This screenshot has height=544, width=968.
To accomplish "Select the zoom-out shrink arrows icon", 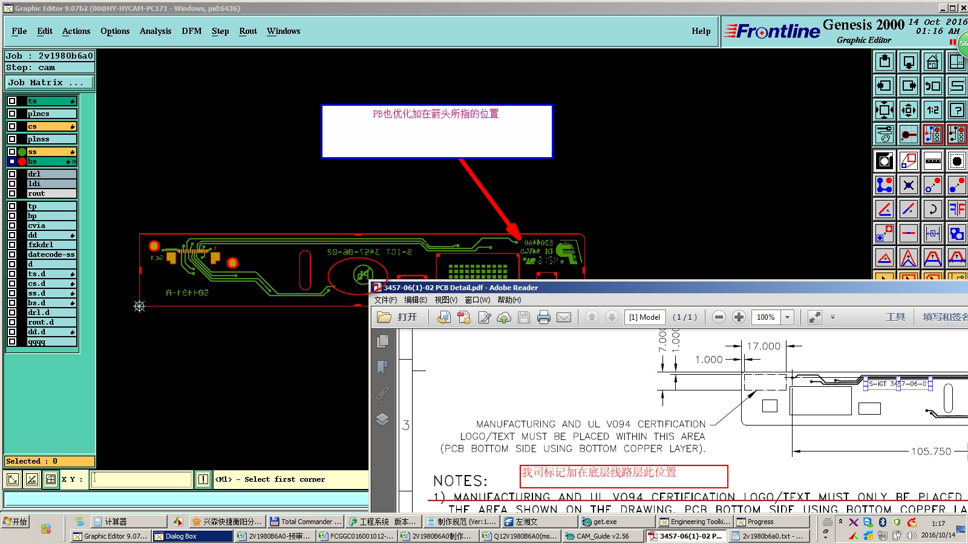I will (909, 109).
